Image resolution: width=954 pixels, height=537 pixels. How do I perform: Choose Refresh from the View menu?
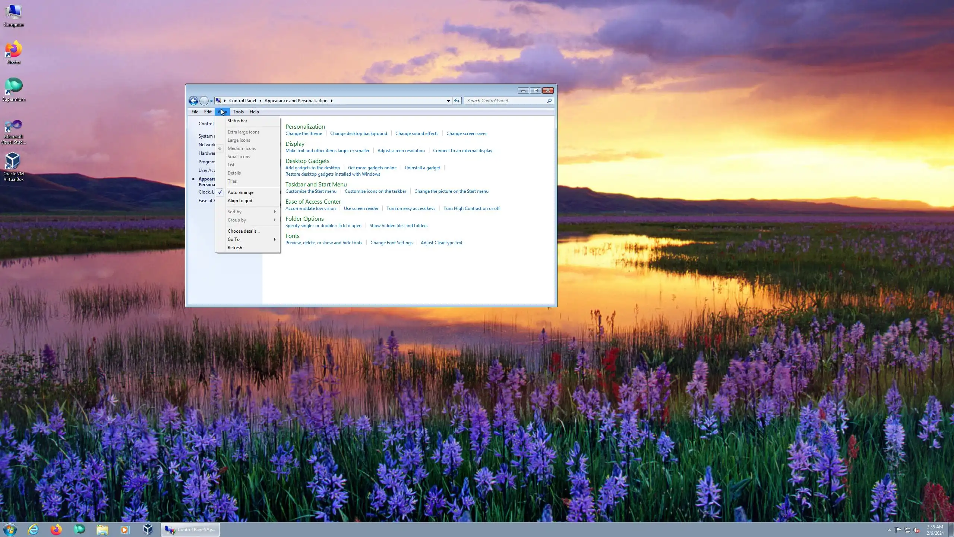pyautogui.click(x=235, y=248)
